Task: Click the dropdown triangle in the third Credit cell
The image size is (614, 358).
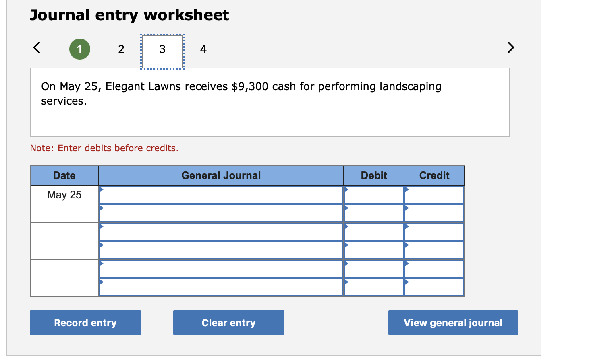Action: point(407,226)
